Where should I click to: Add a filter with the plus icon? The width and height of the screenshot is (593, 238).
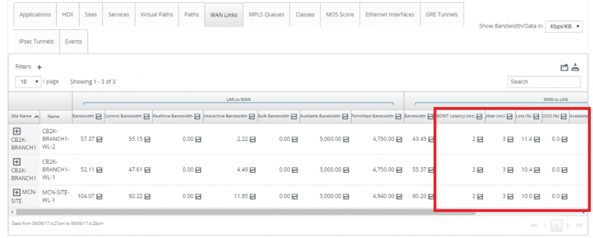[39, 67]
